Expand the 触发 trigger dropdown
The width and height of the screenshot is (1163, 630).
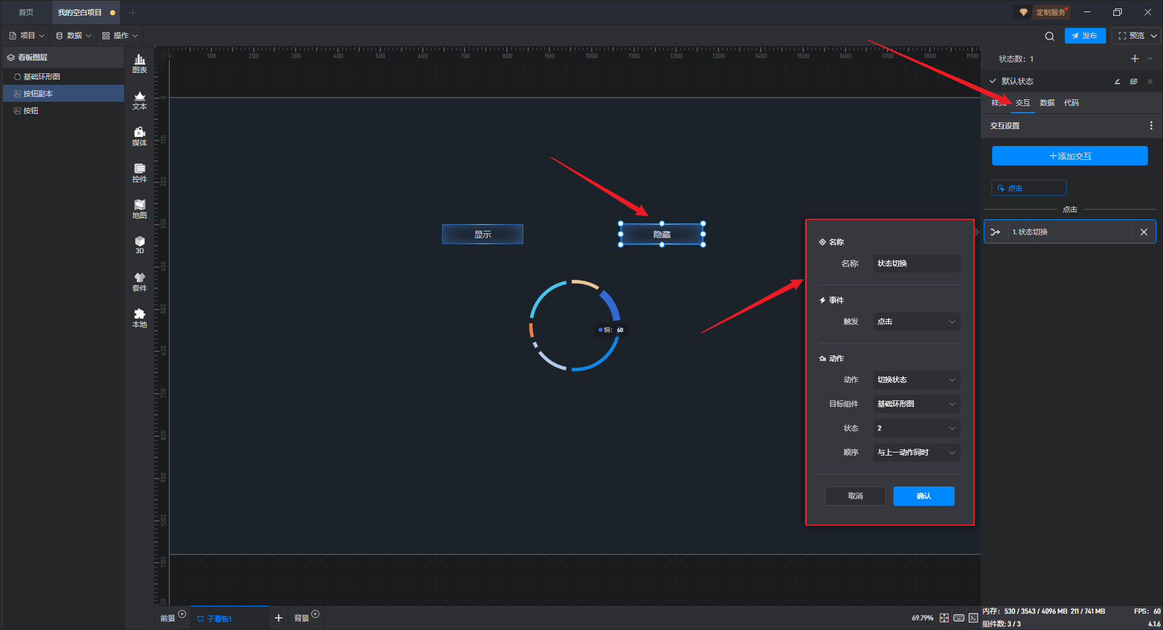tap(916, 322)
